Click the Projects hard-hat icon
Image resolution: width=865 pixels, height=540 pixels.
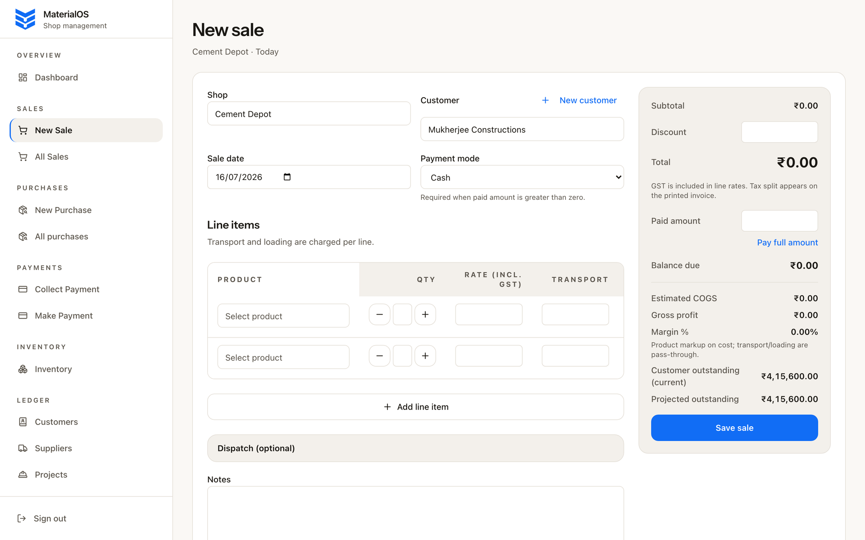point(23,475)
